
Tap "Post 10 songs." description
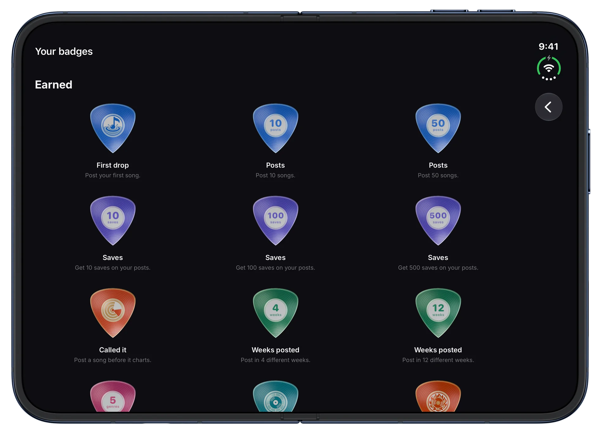(x=276, y=175)
